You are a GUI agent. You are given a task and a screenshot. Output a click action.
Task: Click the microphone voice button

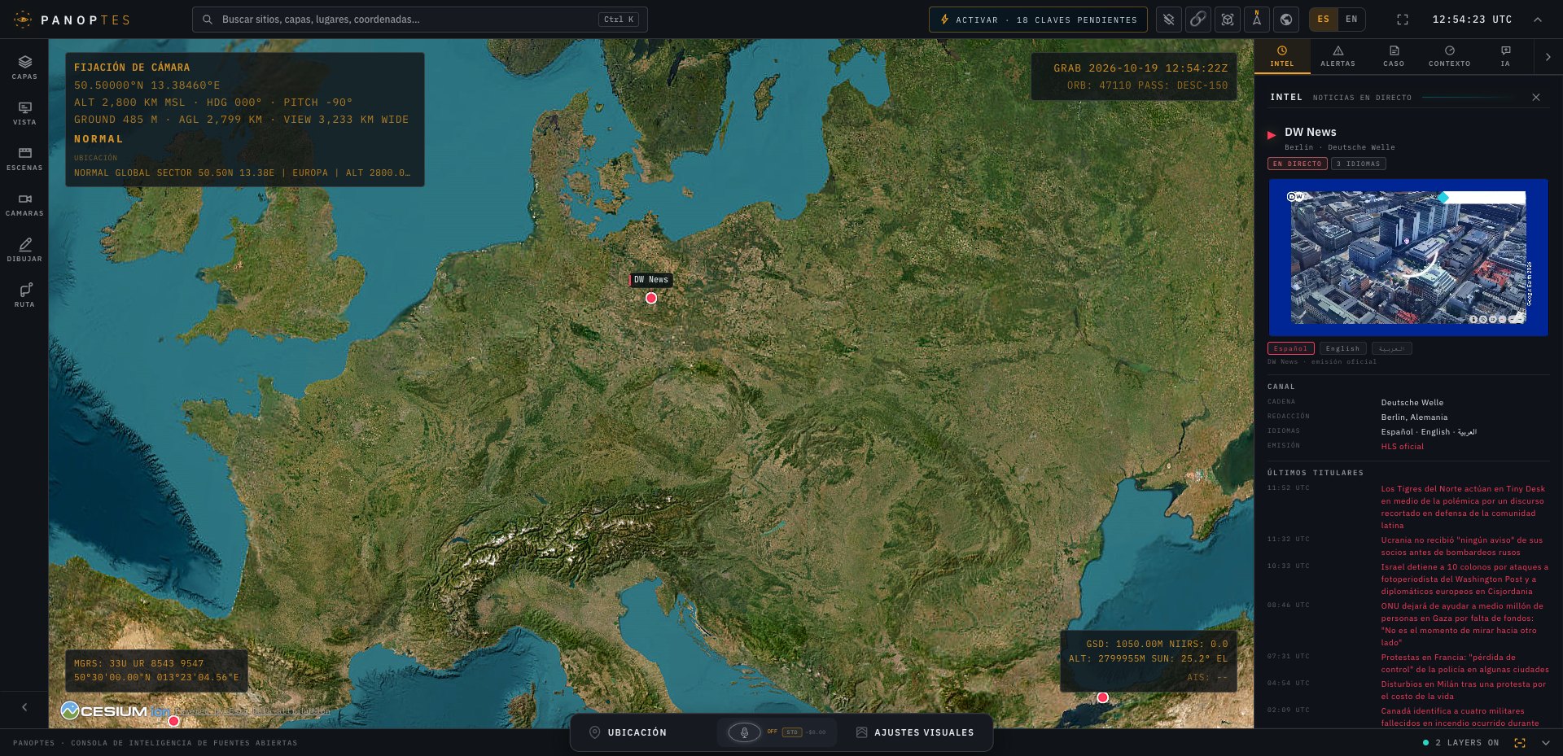coord(744,732)
